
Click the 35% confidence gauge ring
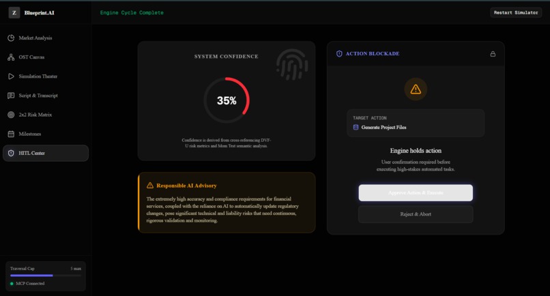click(227, 100)
